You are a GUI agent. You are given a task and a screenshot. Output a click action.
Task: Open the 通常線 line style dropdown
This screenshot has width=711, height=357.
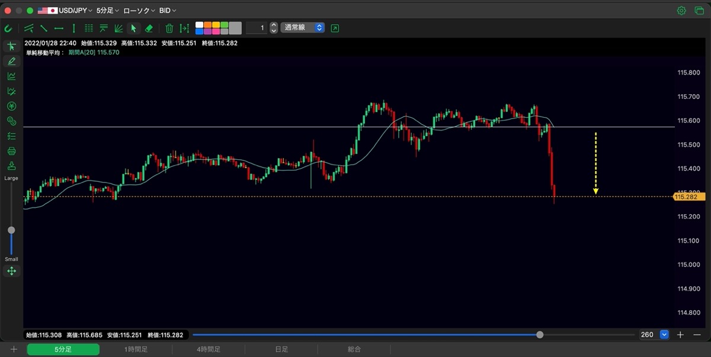[302, 28]
